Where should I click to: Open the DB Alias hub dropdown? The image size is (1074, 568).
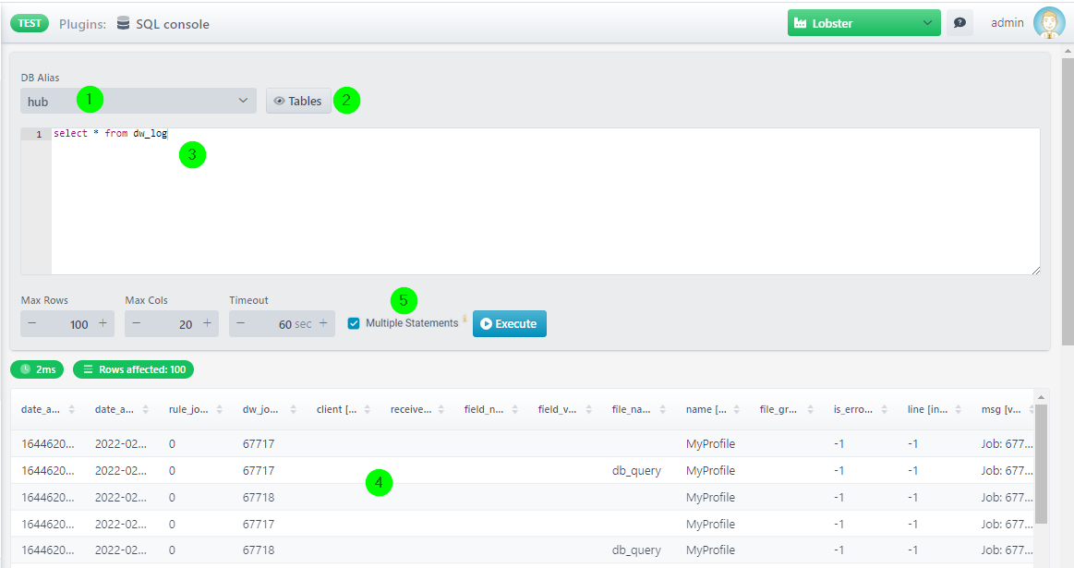tap(139, 101)
